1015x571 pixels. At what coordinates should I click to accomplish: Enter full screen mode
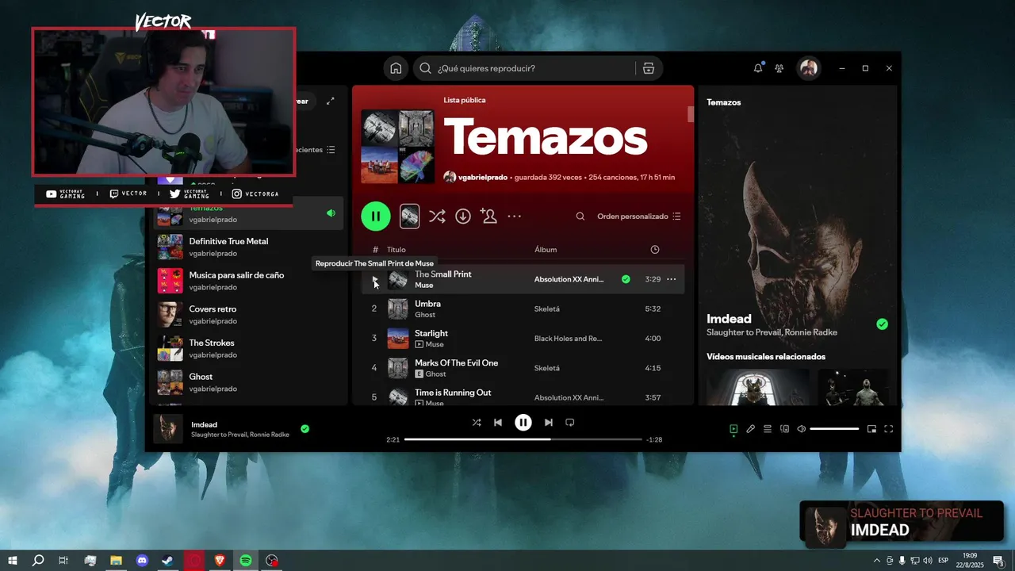[x=888, y=429]
